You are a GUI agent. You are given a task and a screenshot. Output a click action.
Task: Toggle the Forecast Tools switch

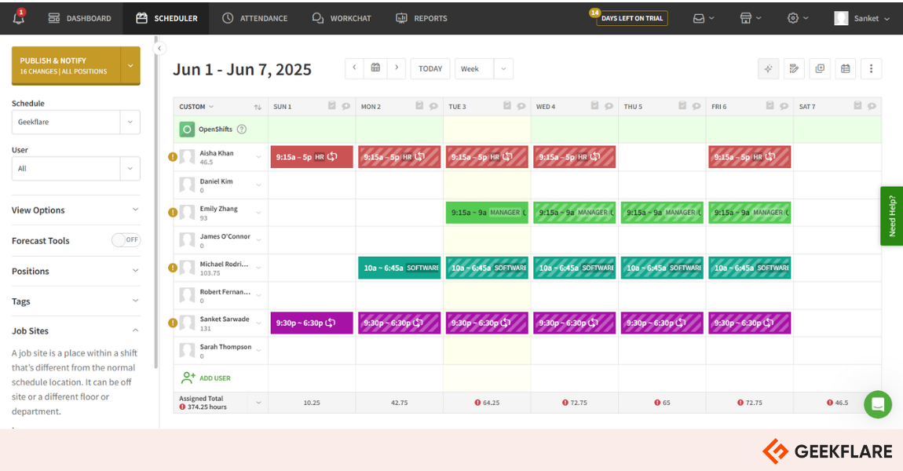pos(126,240)
